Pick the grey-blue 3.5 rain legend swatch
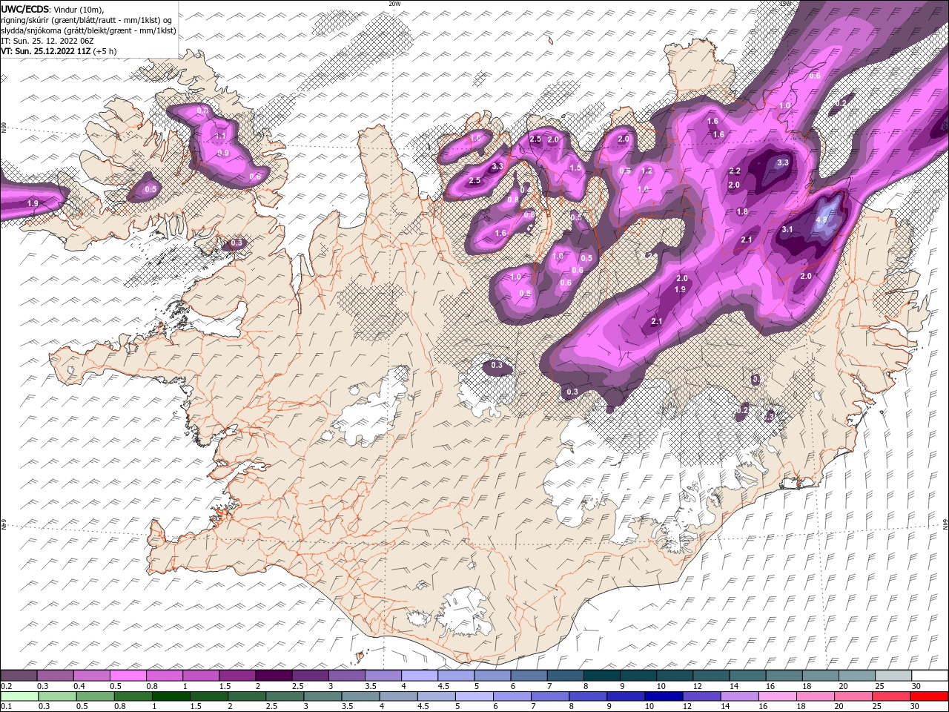 point(360,696)
